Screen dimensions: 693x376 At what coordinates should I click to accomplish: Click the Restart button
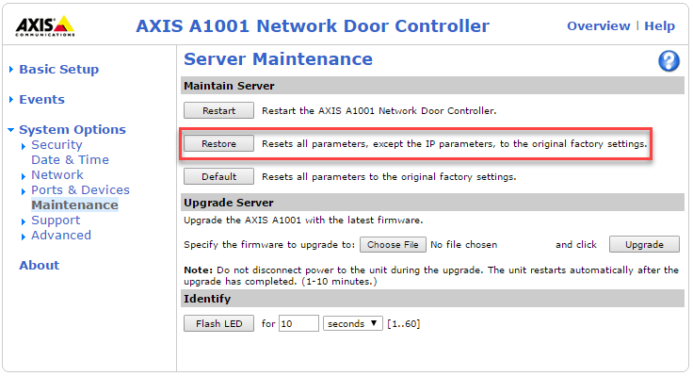coord(218,110)
